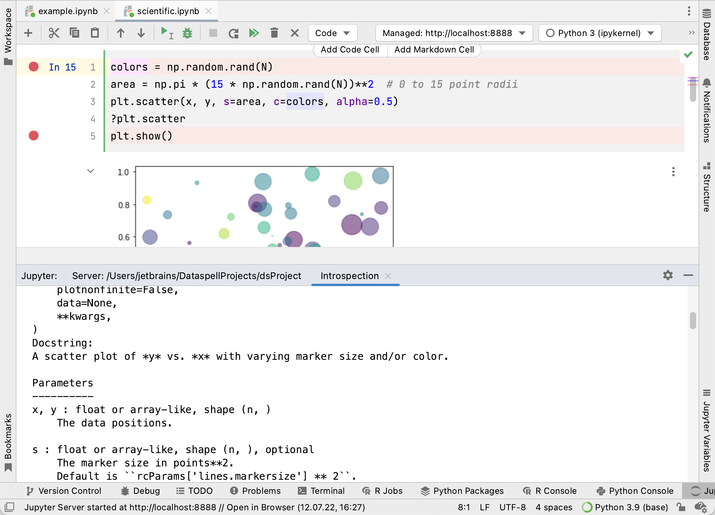This screenshot has height=515, width=715.
Task: Restart the kernel icon
Action: tap(234, 33)
